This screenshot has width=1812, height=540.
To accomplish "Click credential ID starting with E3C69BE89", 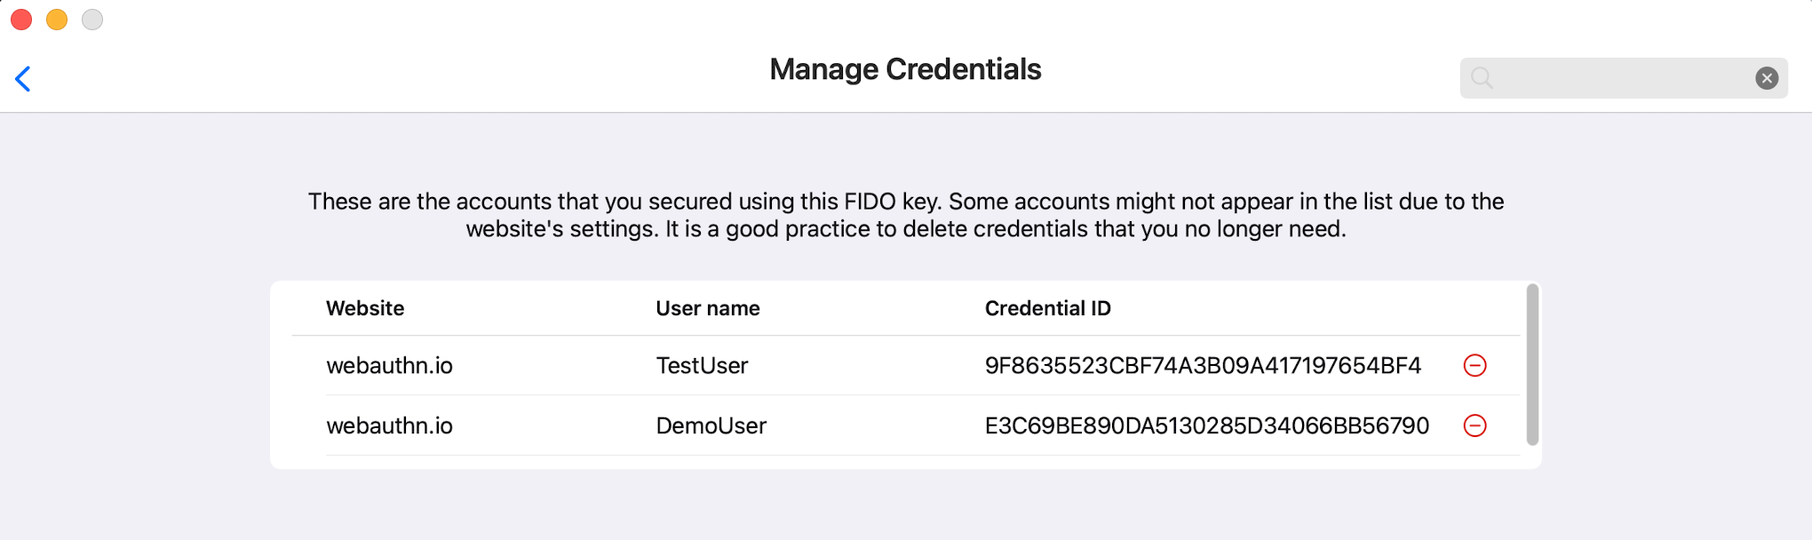I will click(x=1206, y=425).
